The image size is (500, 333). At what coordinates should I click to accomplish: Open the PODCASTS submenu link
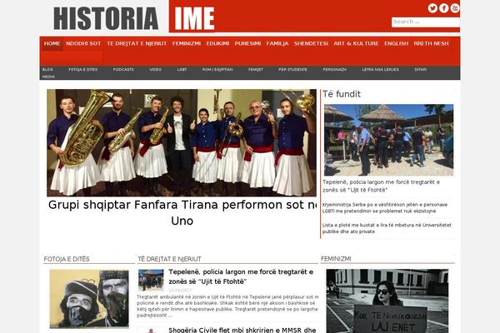[123, 69]
